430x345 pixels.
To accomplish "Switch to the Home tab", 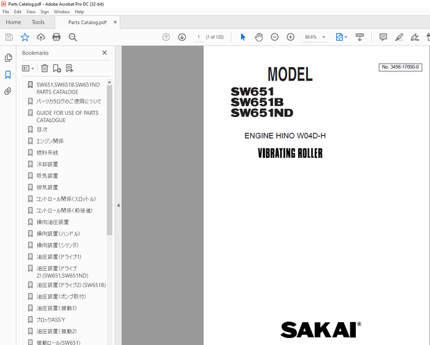I will 13,22.
